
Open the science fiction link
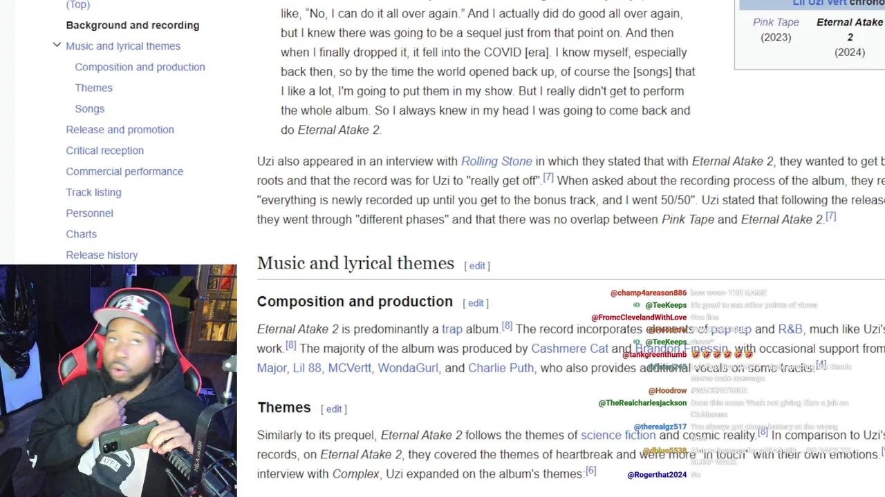point(618,435)
